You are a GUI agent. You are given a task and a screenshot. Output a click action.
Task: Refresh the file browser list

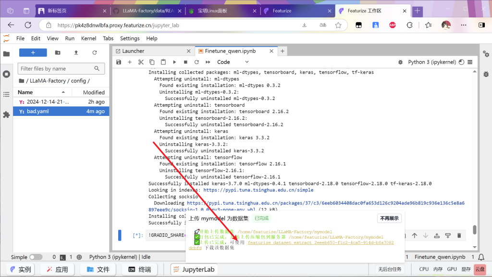pos(94,52)
